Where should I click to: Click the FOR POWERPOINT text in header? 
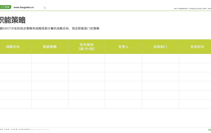click(x=181, y=8)
